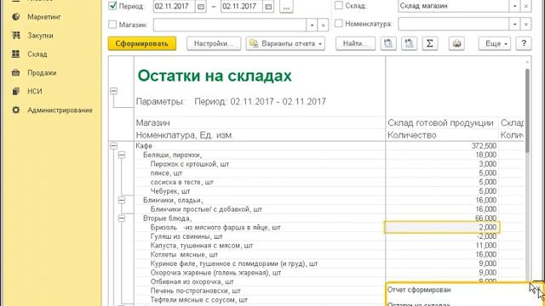The width and height of the screenshot is (545, 306).
Task: Clear the Номенклатура field
Action: coord(526,24)
